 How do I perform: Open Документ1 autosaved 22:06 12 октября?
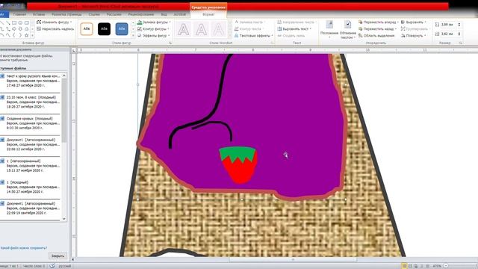pos(31,144)
